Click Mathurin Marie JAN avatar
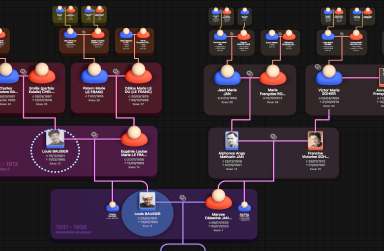Viewport: 384px width, 251px height. (220, 35)
